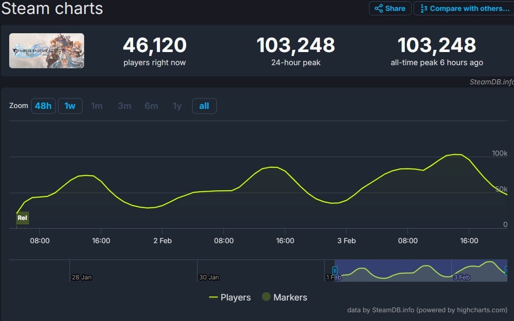Select the 48h zoom range
The height and width of the screenshot is (321, 514).
(x=43, y=106)
